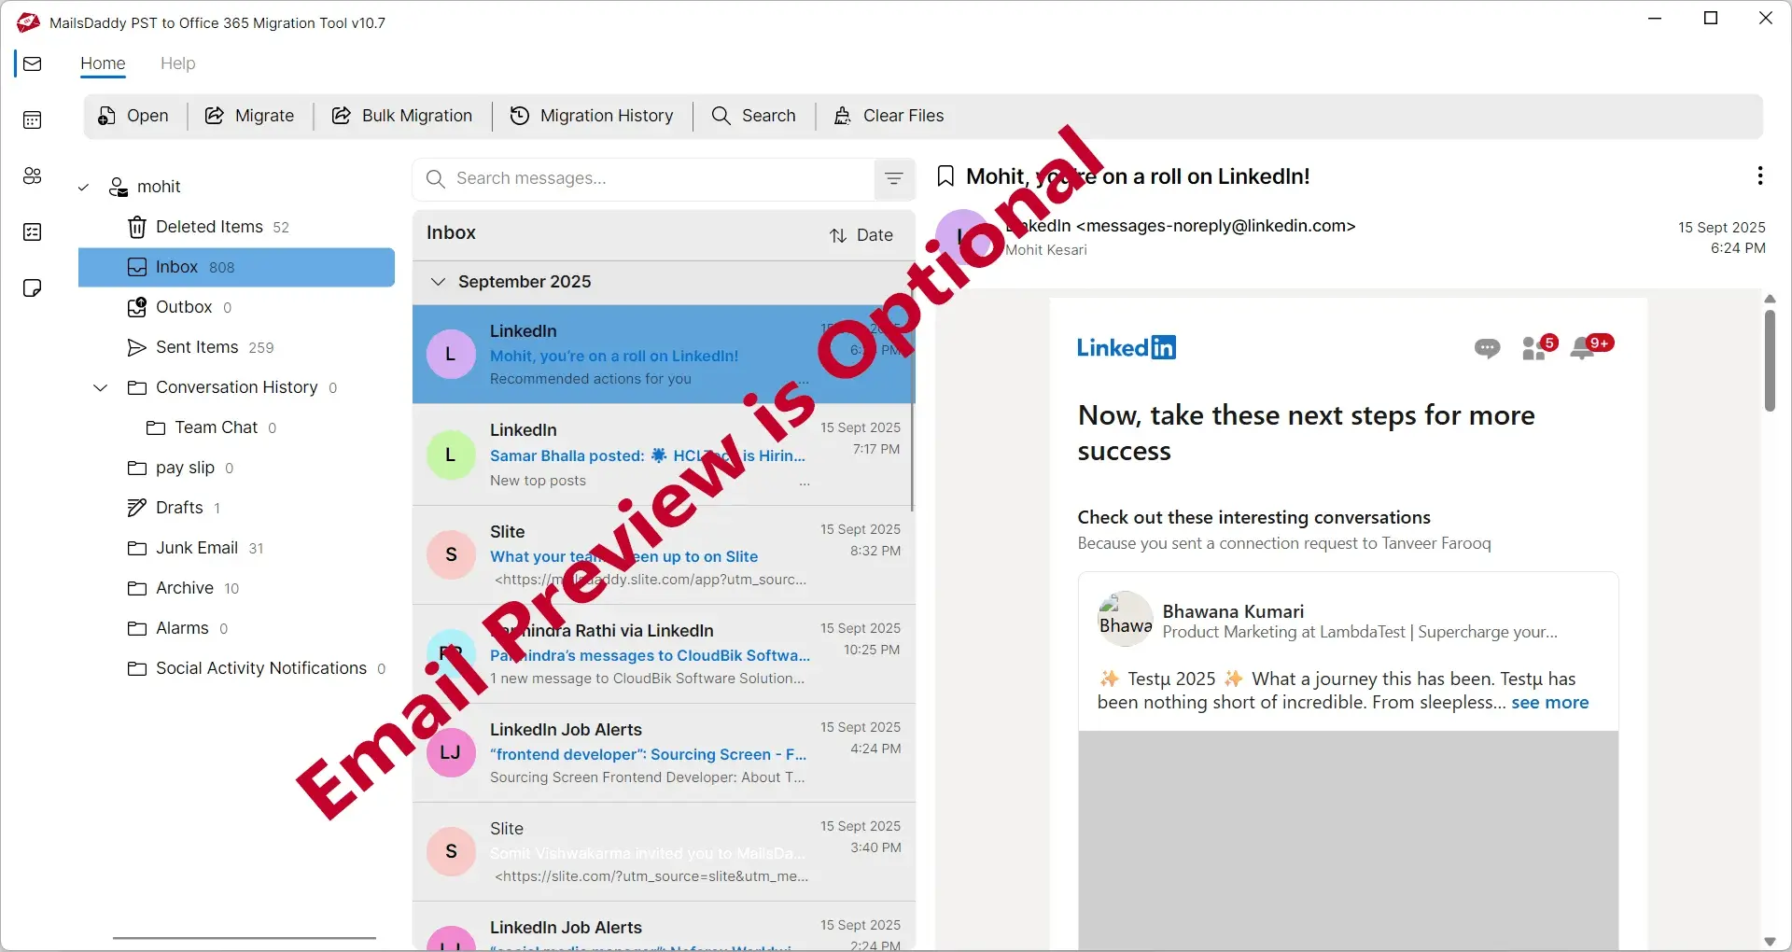Collapse the mohit mailbox tree
The width and height of the screenshot is (1792, 952).
(x=83, y=188)
